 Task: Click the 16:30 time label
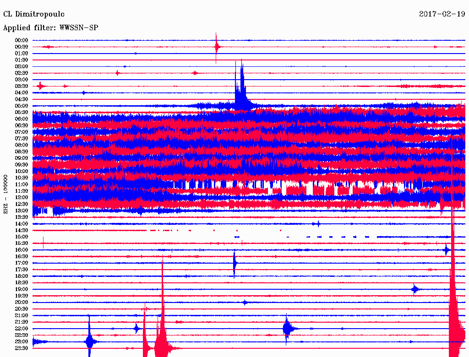22,257
